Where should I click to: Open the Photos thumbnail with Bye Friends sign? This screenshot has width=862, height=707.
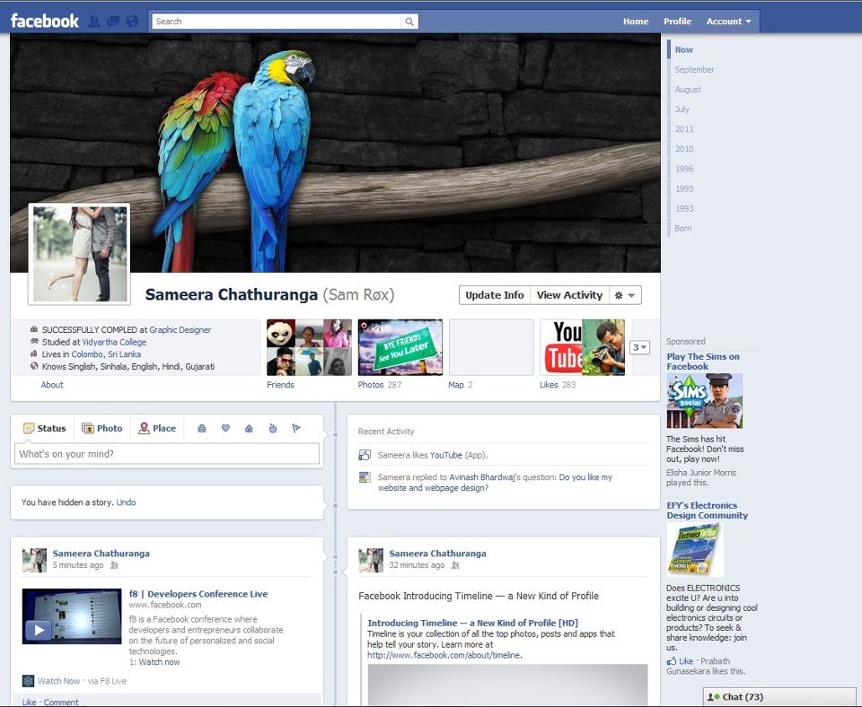(x=400, y=347)
